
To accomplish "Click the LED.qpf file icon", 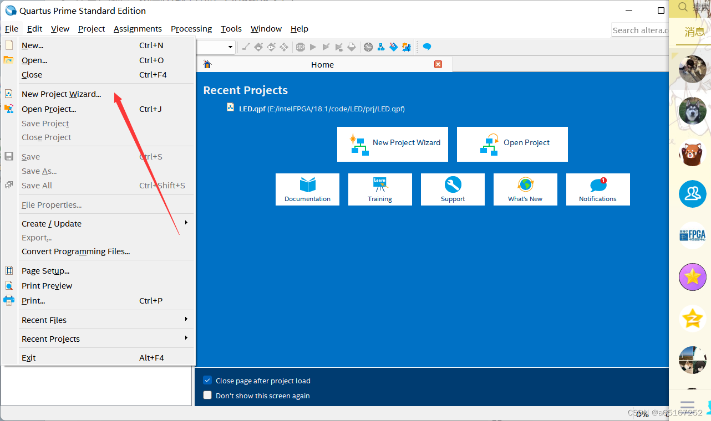I will [231, 107].
